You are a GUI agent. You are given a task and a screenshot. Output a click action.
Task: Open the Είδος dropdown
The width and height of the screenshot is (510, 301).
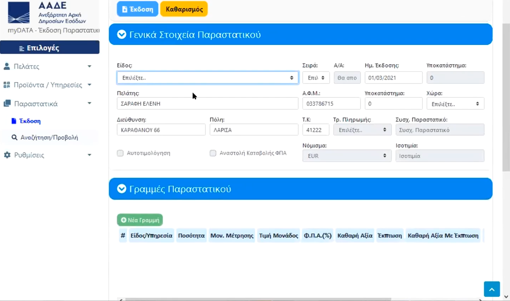point(207,78)
